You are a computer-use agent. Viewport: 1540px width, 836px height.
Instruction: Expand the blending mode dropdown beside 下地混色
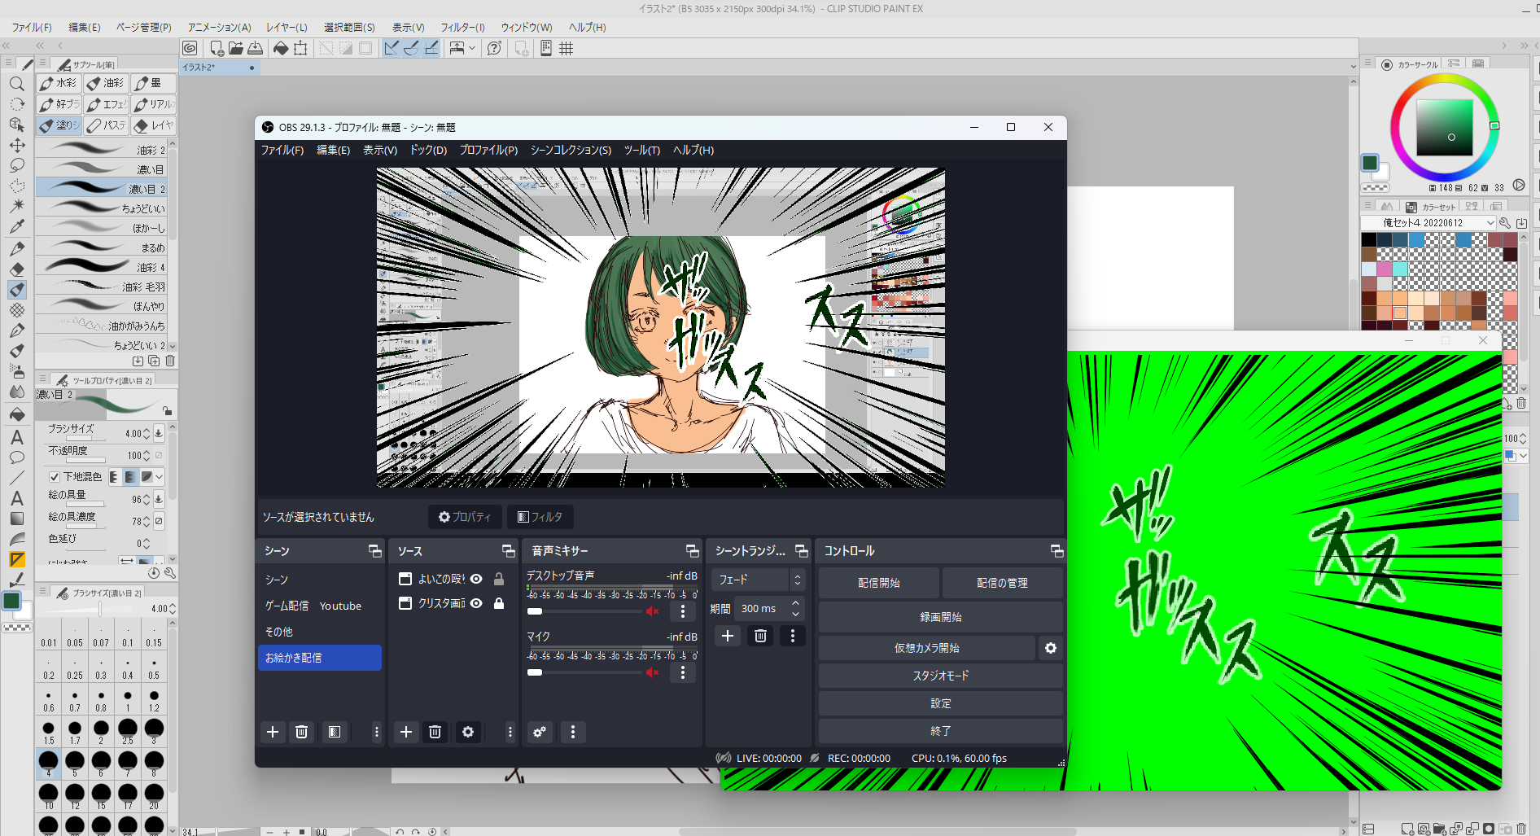(x=160, y=477)
